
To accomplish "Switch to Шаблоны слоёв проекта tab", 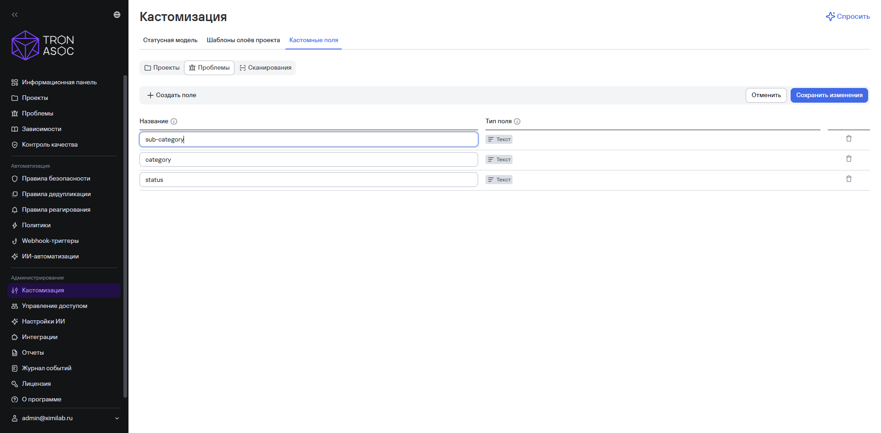I will tap(243, 40).
